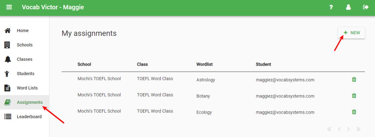The width and height of the screenshot is (375, 137).
Task: Go to the previous page arrow
Action: (x=339, y=129)
